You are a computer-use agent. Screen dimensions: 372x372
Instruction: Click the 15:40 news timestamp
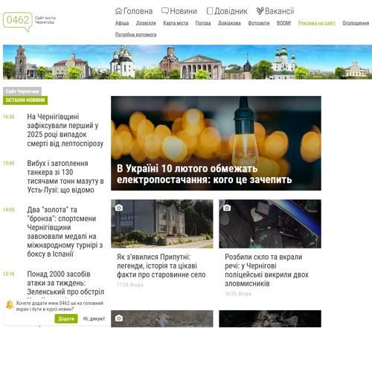(9, 163)
